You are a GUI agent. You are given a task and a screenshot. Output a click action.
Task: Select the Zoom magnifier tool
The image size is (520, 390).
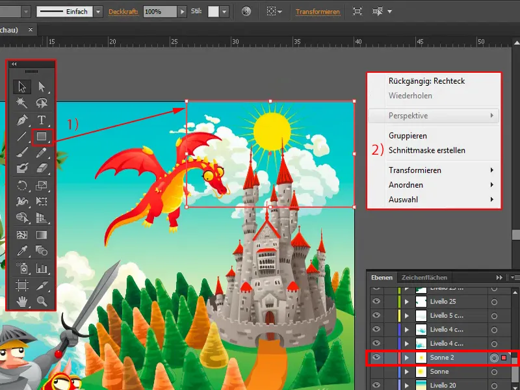tap(42, 302)
